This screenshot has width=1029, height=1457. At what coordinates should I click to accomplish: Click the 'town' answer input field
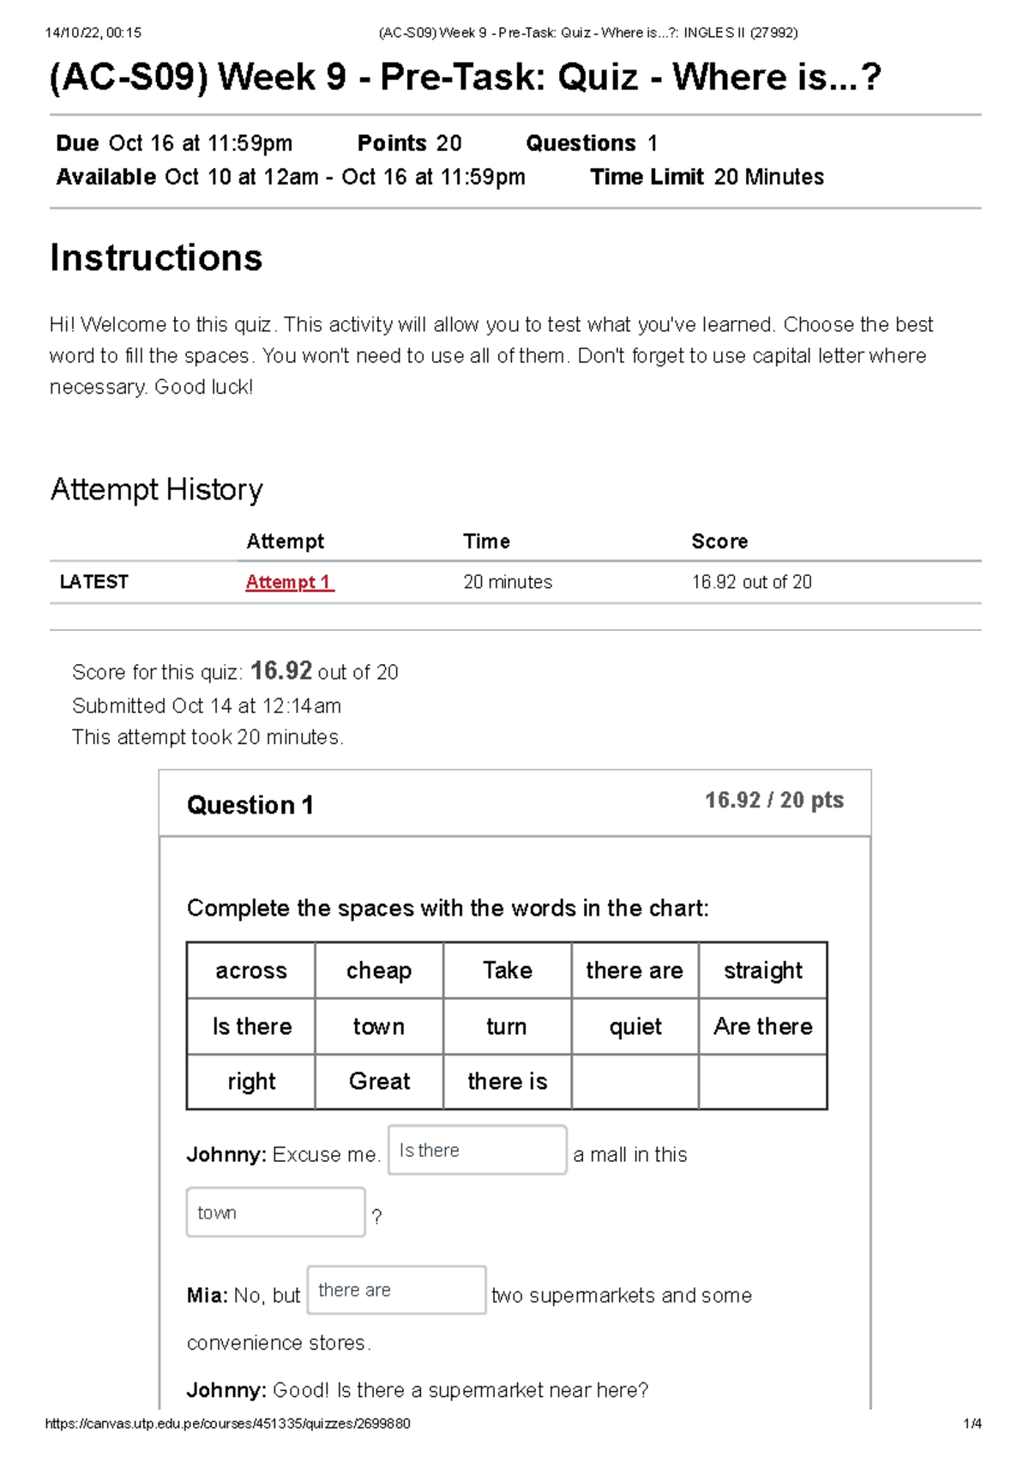click(x=276, y=1212)
